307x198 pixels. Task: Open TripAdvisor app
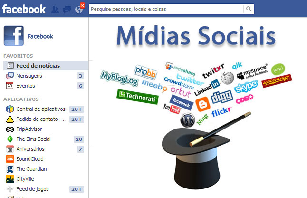click(29, 129)
